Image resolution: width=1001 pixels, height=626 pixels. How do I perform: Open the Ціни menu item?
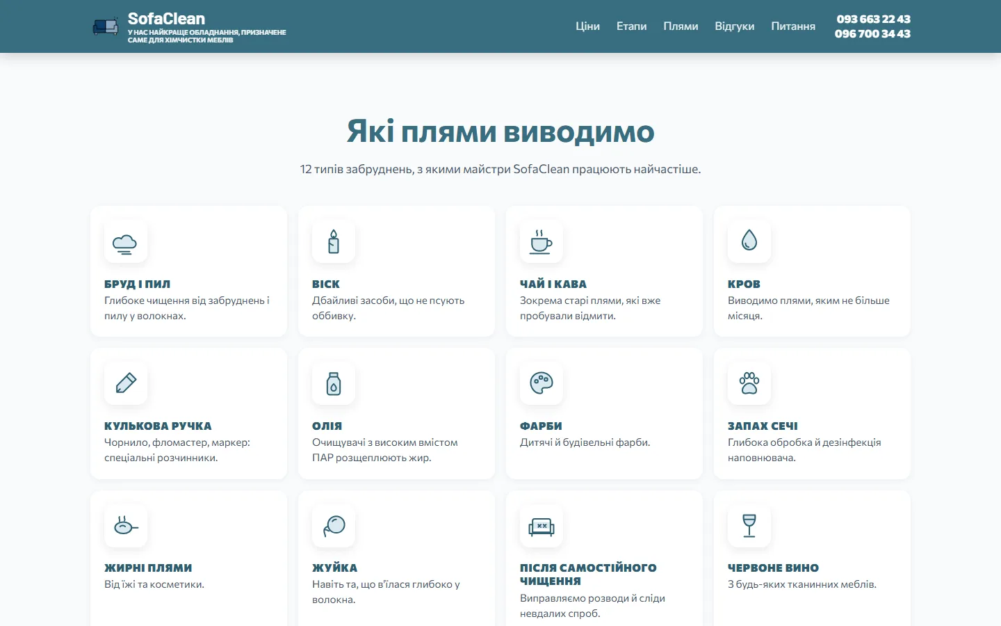tap(587, 26)
